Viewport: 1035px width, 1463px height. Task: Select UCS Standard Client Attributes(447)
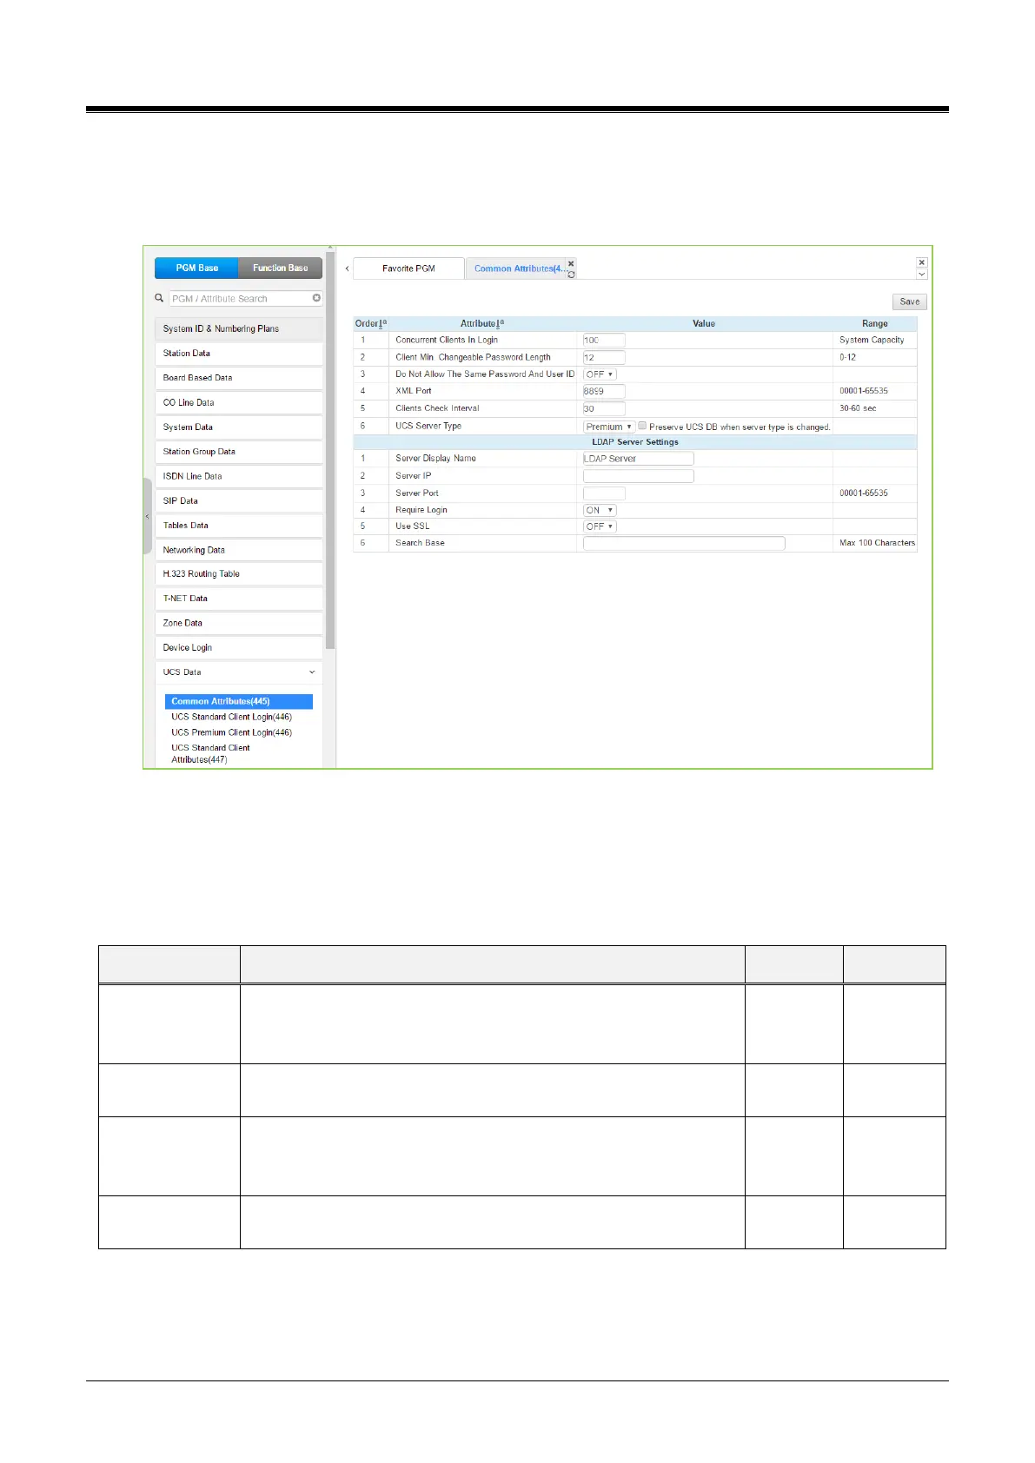click(x=210, y=753)
